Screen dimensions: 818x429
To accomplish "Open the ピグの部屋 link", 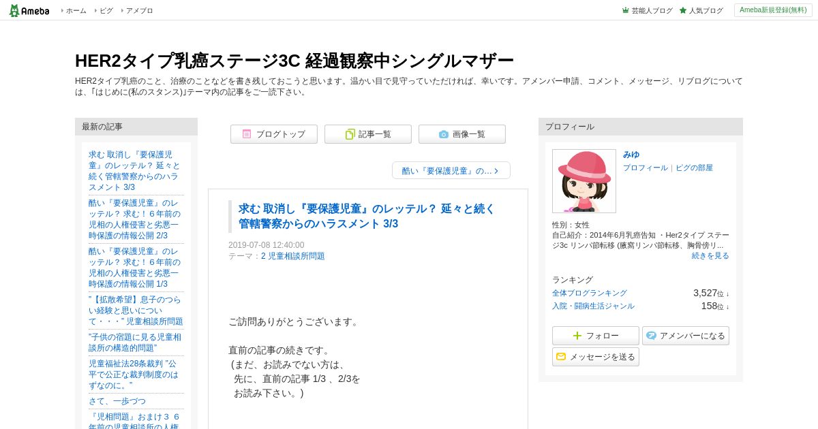I will point(694,168).
